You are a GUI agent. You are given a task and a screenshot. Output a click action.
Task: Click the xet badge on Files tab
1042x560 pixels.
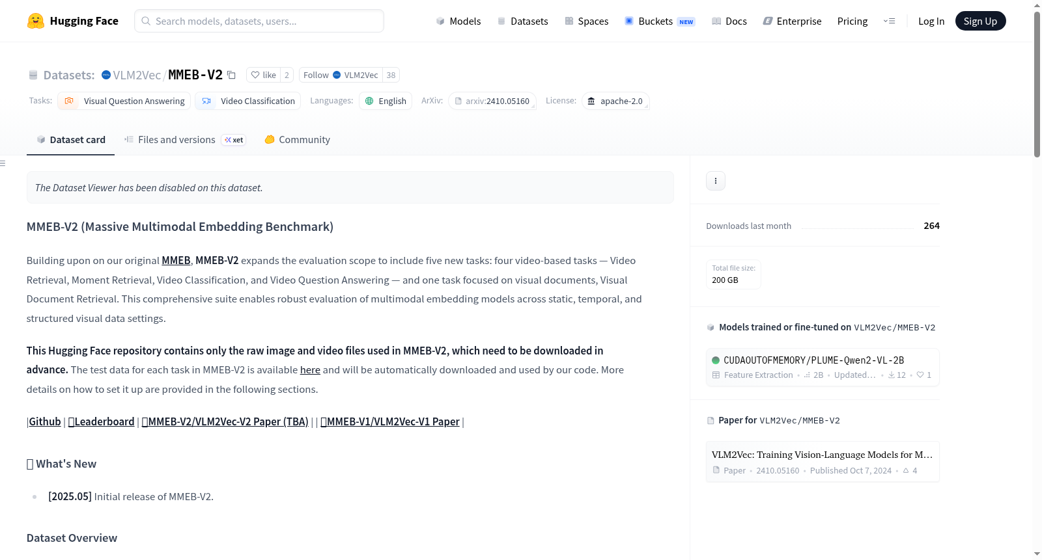point(234,140)
